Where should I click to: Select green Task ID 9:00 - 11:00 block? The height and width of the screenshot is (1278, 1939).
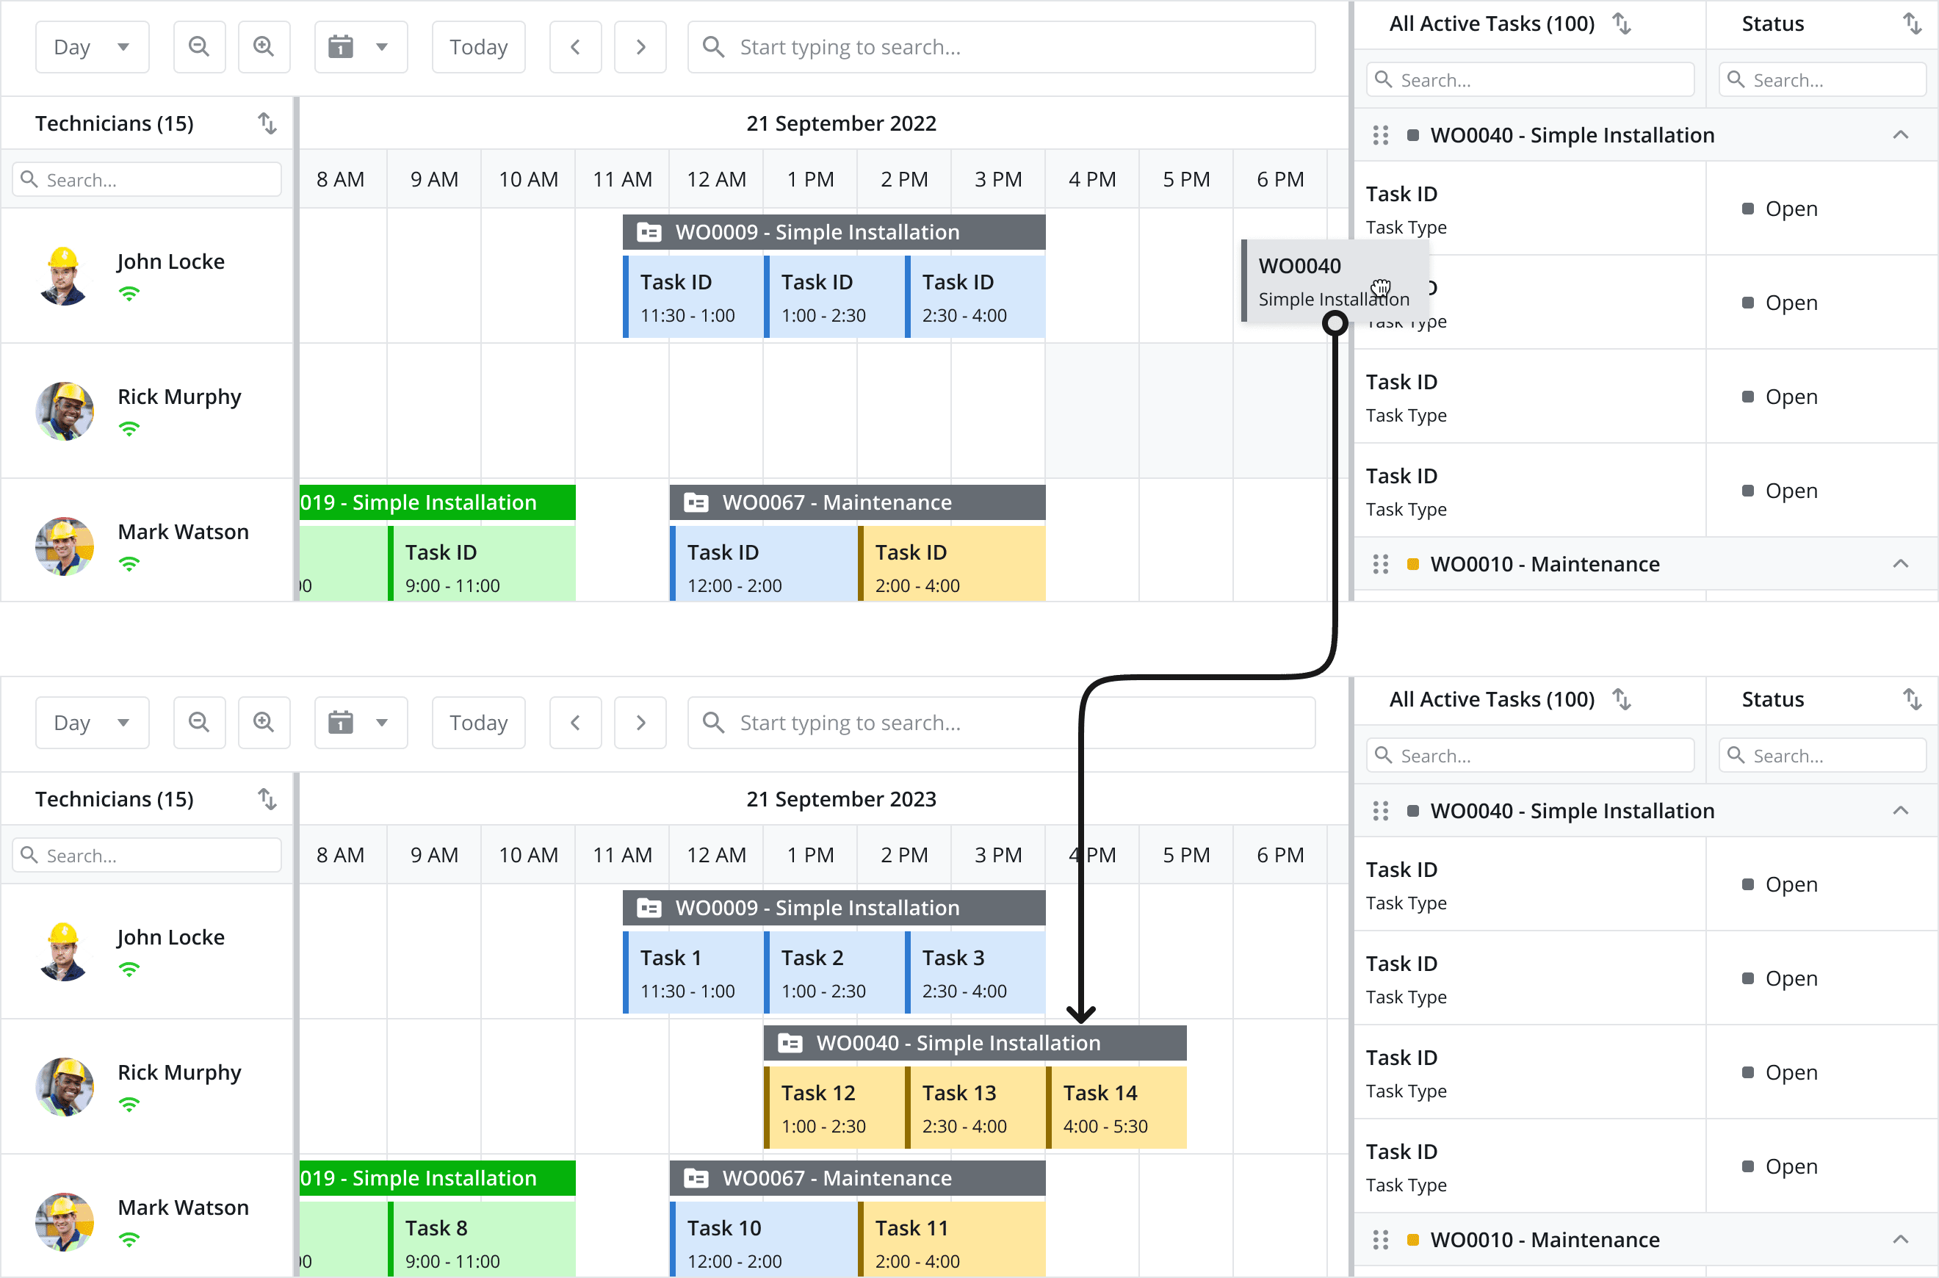tap(482, 564)
